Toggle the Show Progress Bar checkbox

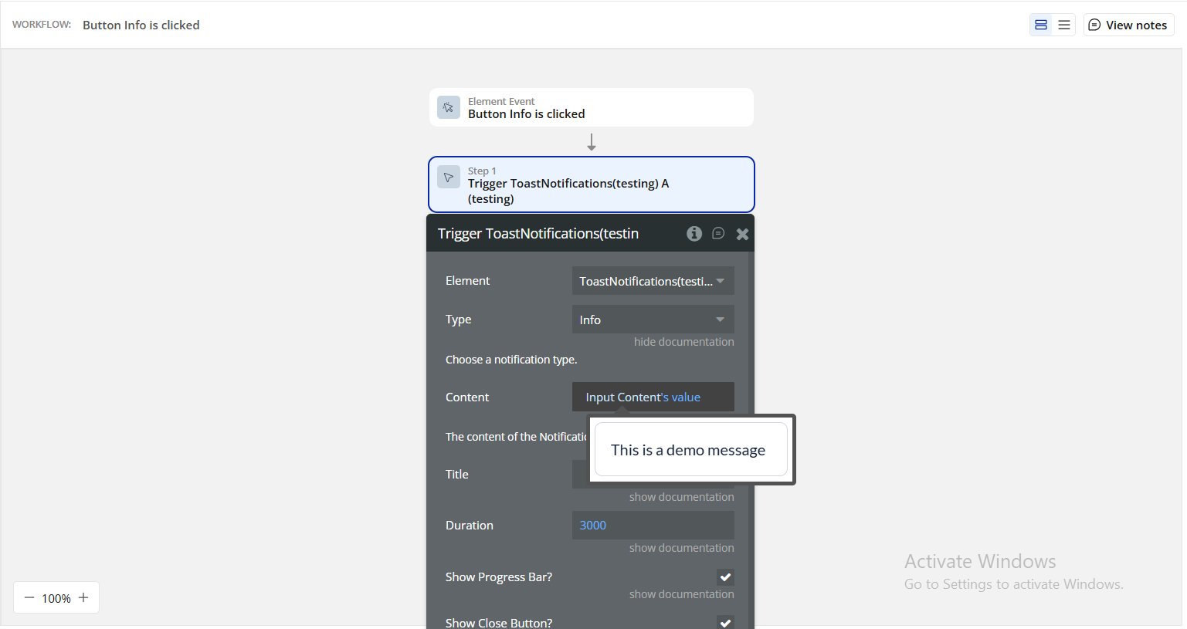click(x=725, y=577)
